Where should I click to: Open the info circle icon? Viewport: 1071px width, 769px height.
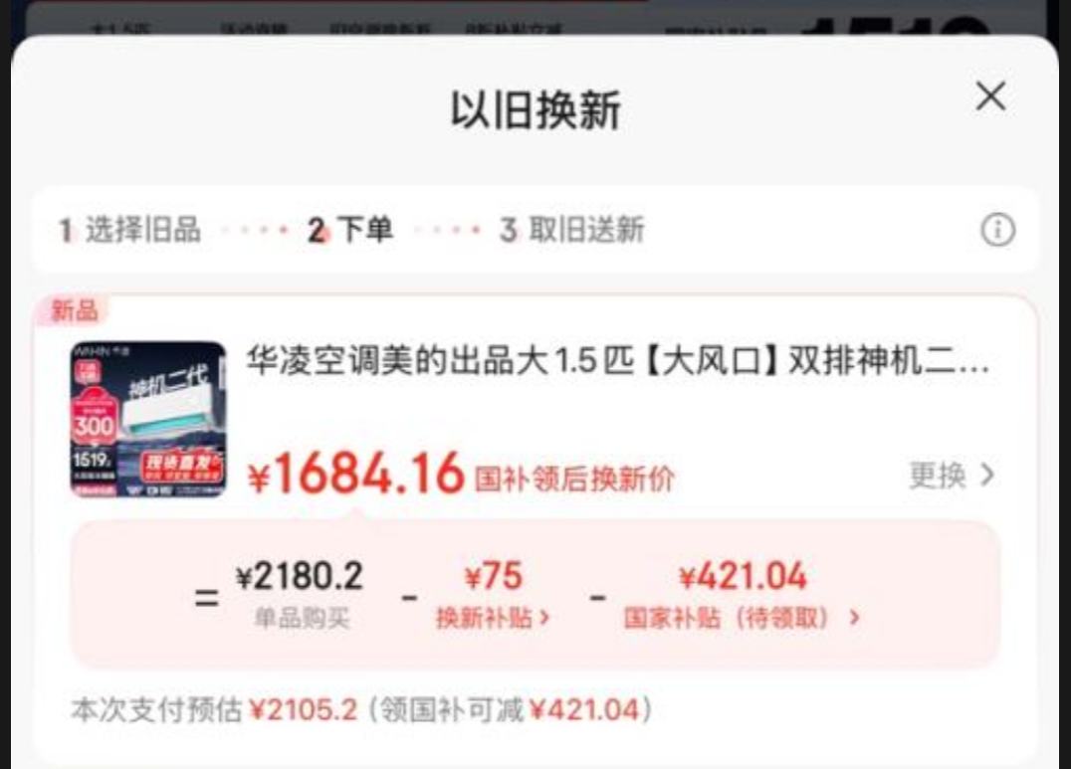(x=998, y=230)
